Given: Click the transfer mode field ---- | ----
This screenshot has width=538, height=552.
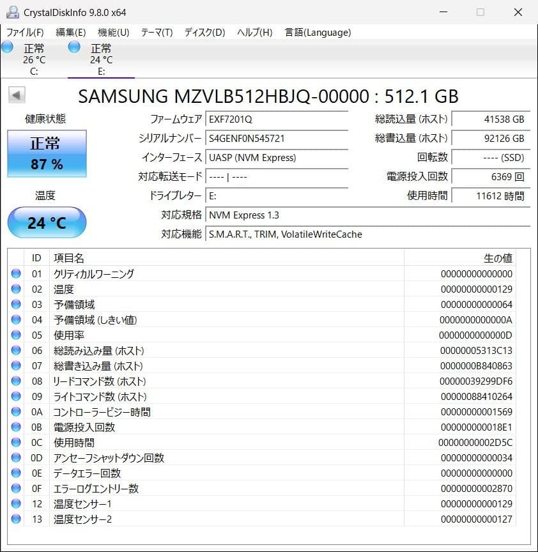Looking at the screenshot, I should point(277,177).
